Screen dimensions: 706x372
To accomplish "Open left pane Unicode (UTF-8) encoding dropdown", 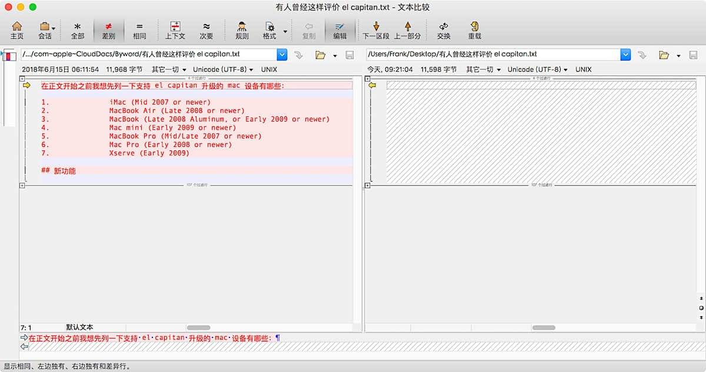I will coord(224,69).
